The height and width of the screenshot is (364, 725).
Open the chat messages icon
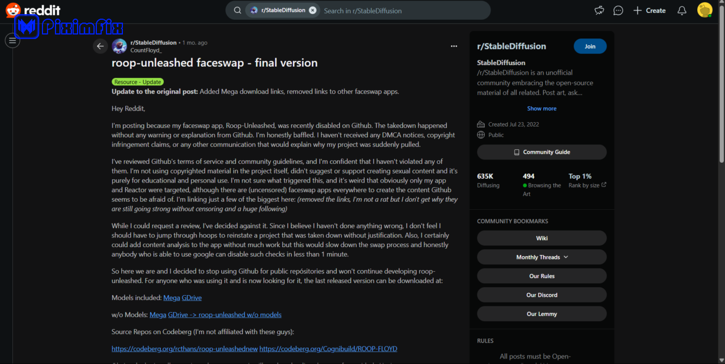(x=619, y=10)
